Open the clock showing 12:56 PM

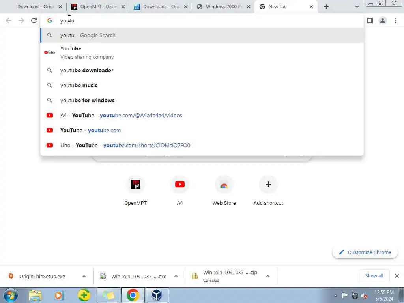(384, 296)
